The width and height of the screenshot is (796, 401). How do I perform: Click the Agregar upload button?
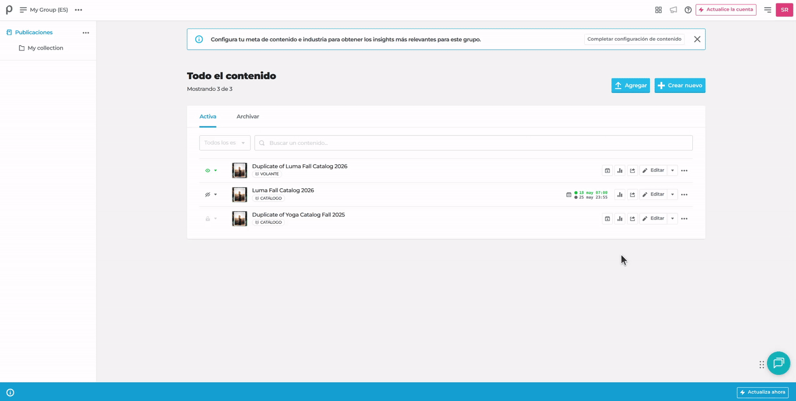point(630,85)
